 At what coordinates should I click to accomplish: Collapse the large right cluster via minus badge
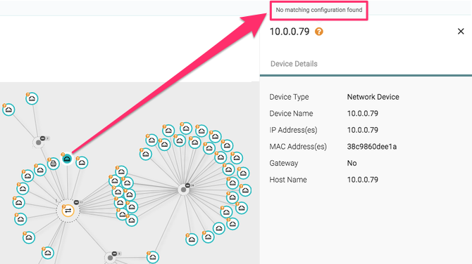point(187,185)
